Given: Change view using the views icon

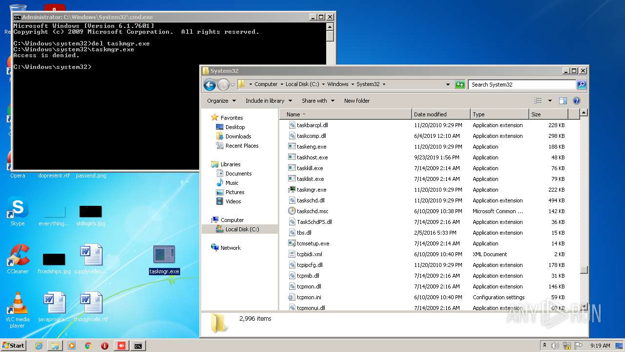Looking at the screenshot, I should point(538,101).
